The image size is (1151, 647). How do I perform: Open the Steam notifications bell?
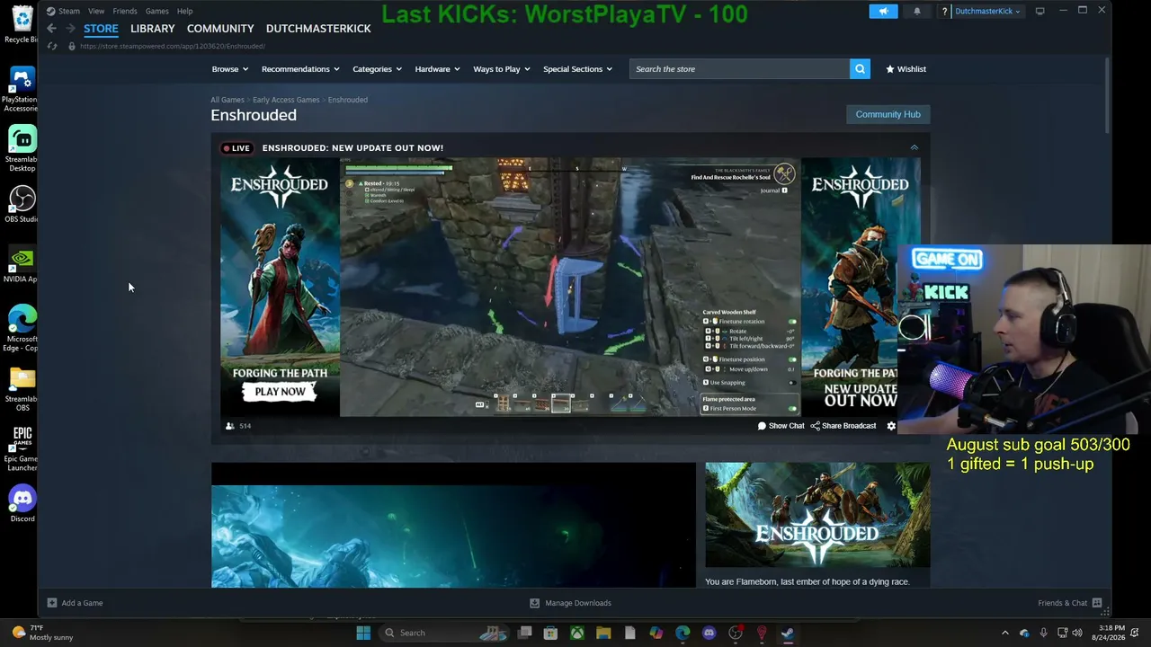point(917,11)
